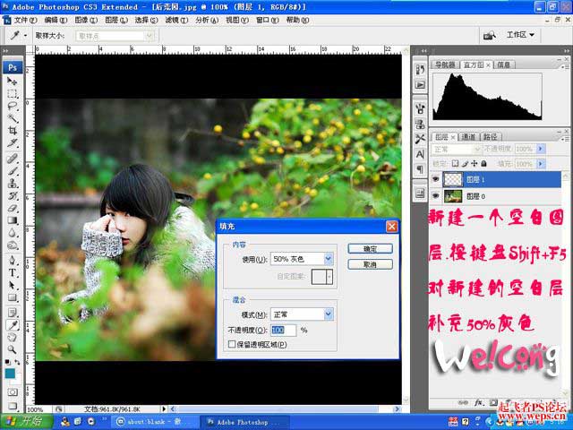Toggle lock transparent pixels icon
Viewport: 573px width, 430px height.
pos(456,163)
